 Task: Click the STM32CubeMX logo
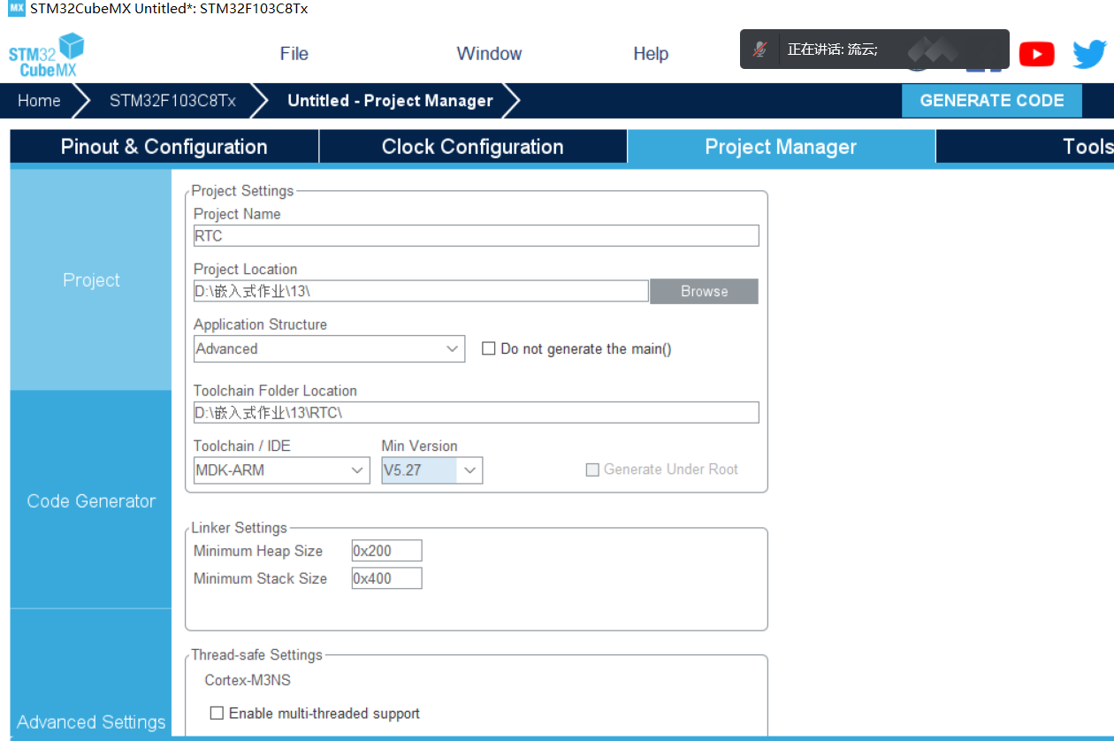pyautogui.click(x=46, y=55)
